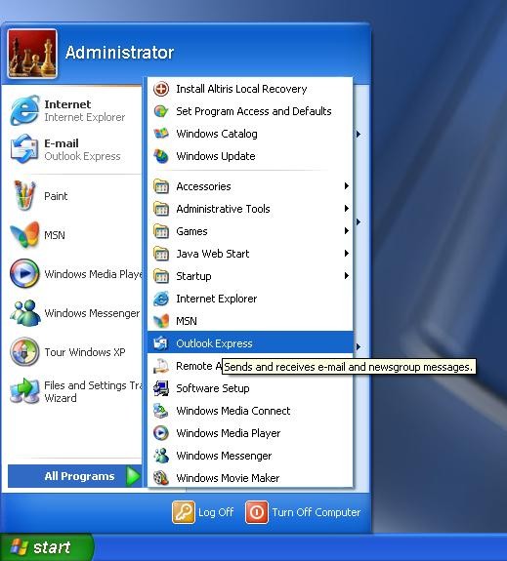The width and height of the screenshot is (507, 561).
Task: Open Tour Windows XP icon
Action: pyautogui.click(x=24, y=351)
